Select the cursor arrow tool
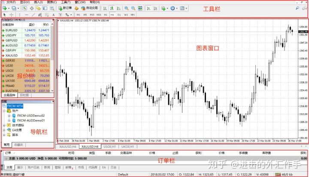This screenshot has height=177, width=309. [x=5, y=15]
